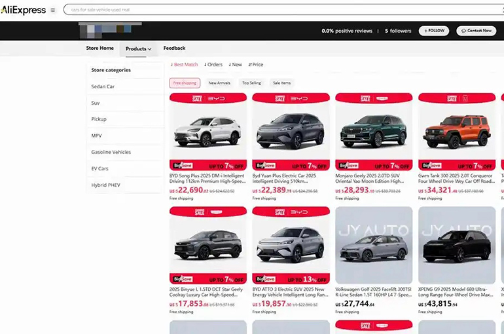Screen dimensions: 504x334
Task: Go to Store Home tab
Action: (99, 48)
